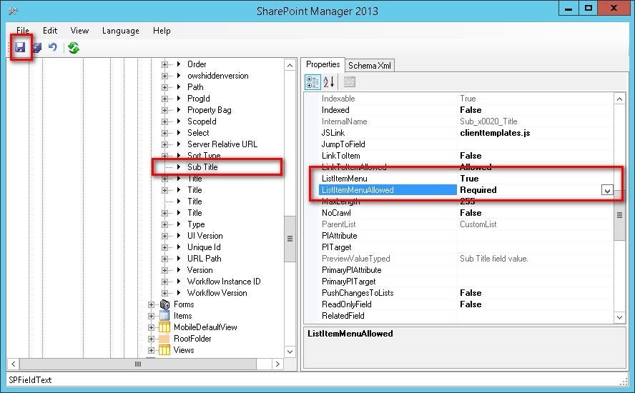Screen dimensions: 635x393
Task: Expand the Order tree node
Action: (164, 64)
